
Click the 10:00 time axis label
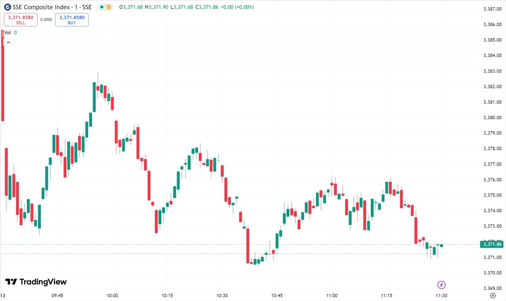coord(112,295)
